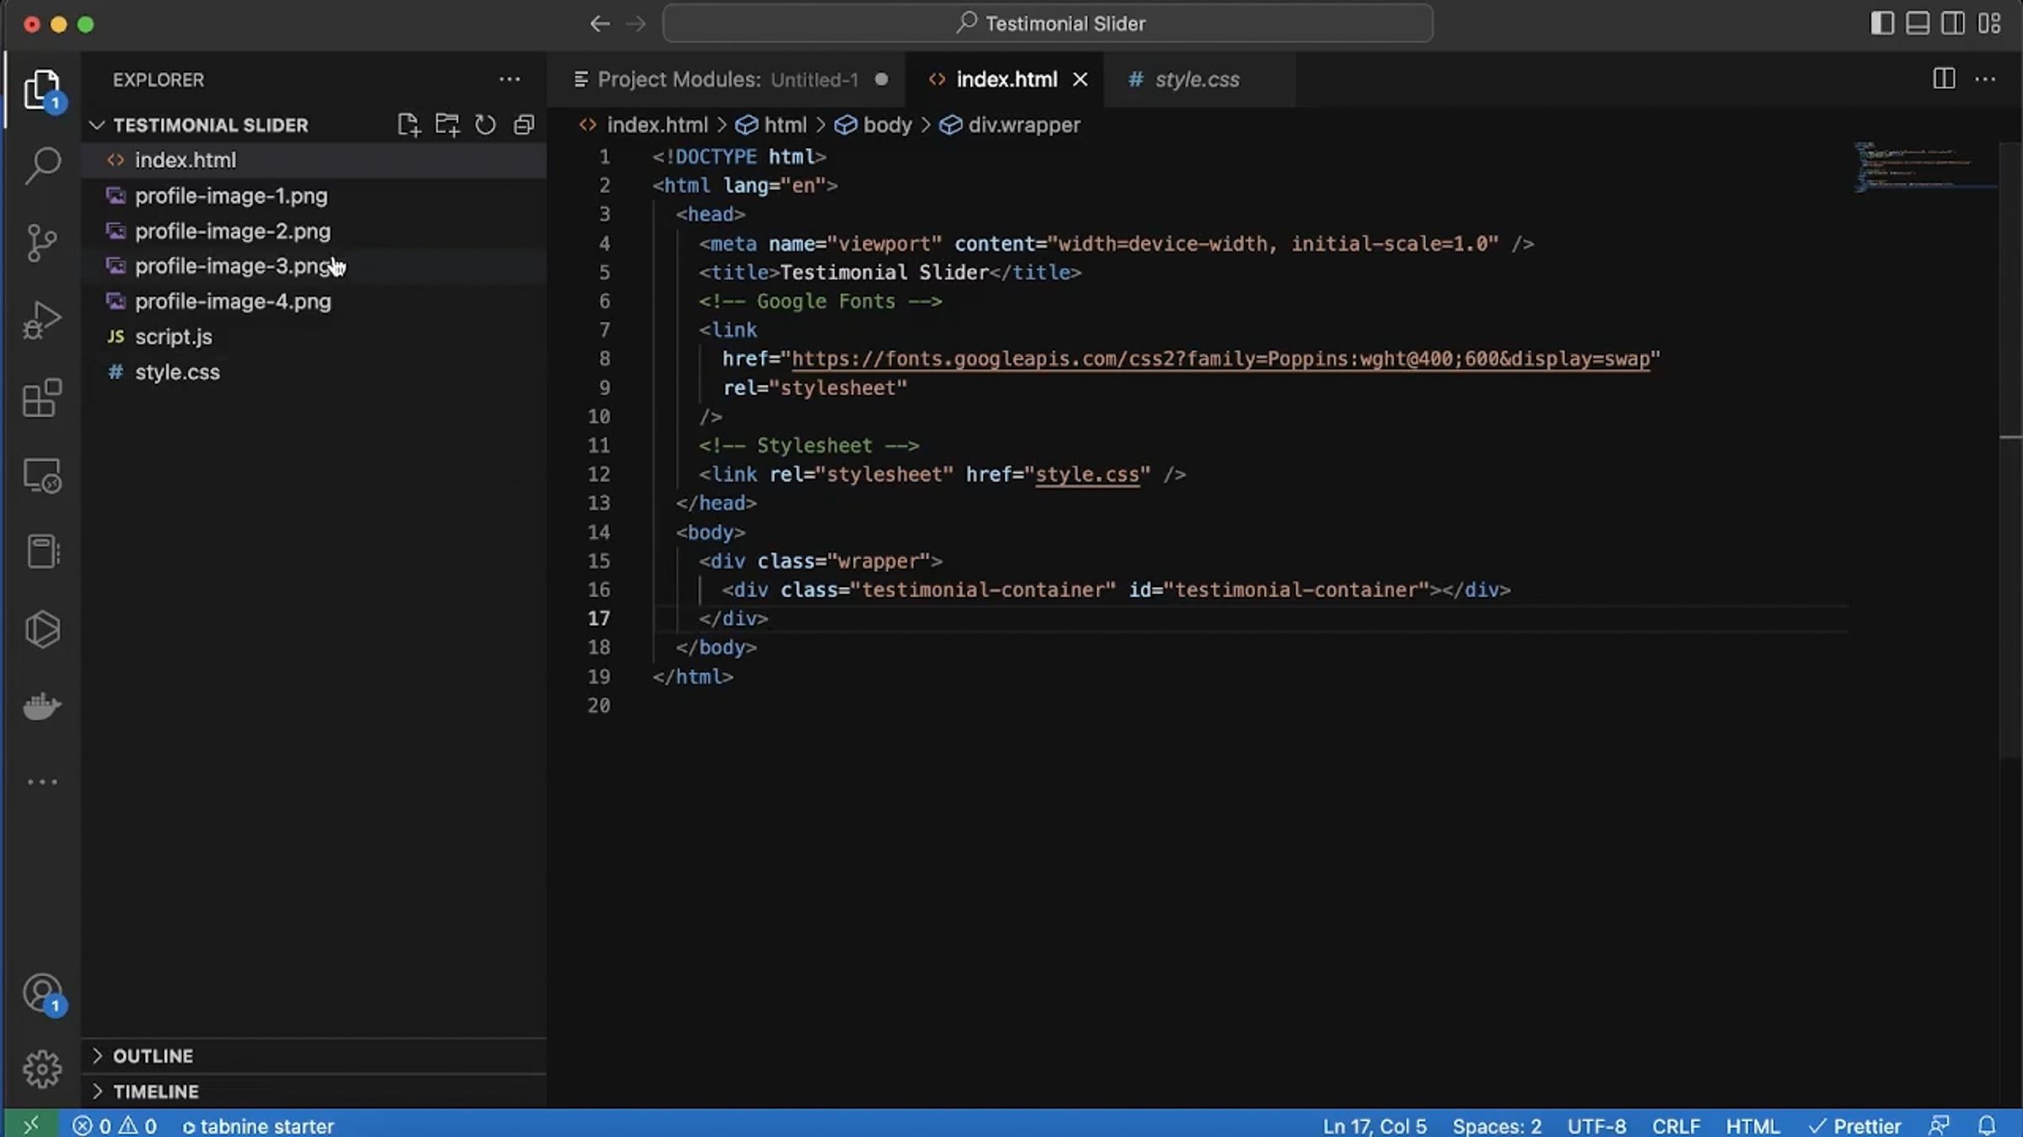Open the Extensions view
2023x1137 pixels.
tap(42, 398)
